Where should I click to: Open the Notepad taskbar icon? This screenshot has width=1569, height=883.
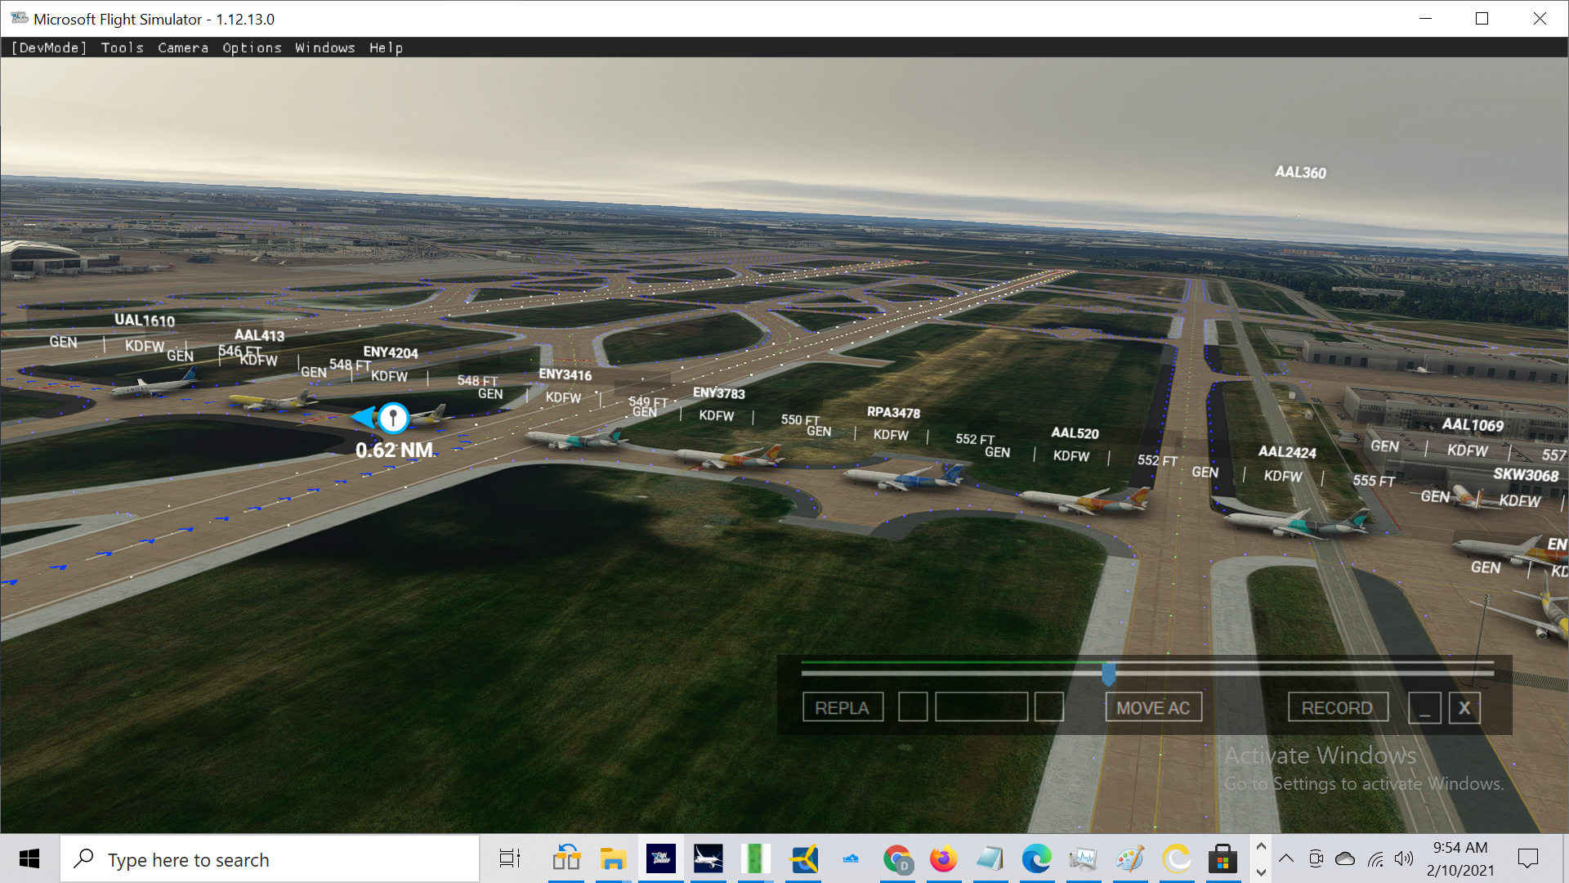click(x=990, y=858)
